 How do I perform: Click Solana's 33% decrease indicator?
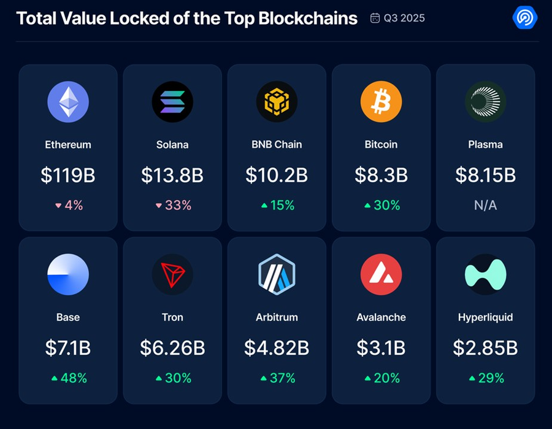click(172, 205)
